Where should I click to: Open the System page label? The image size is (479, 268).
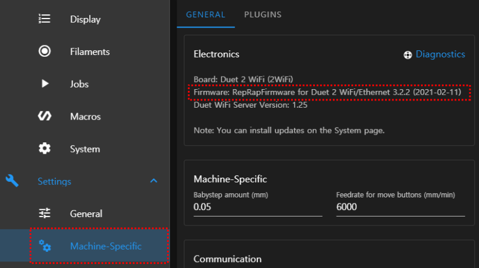[x=85, y=148]
